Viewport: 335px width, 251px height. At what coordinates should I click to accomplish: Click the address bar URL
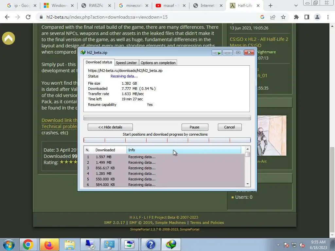[x=107, y=17]
